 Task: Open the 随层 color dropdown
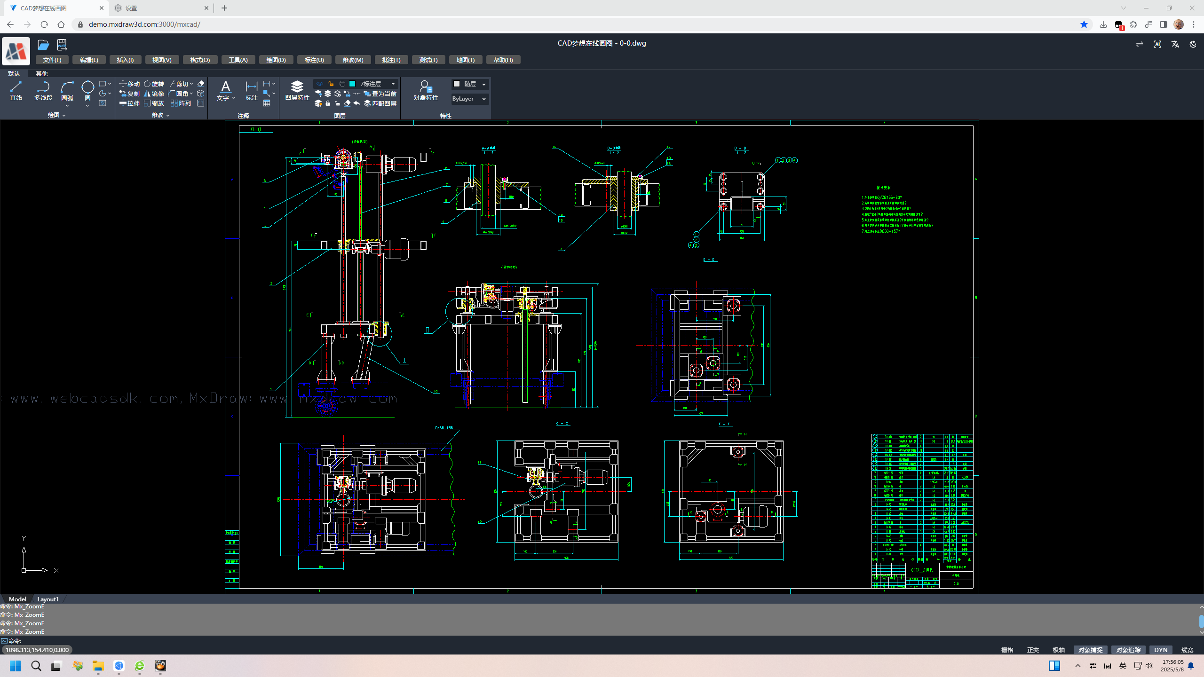(x=469, y=84)
